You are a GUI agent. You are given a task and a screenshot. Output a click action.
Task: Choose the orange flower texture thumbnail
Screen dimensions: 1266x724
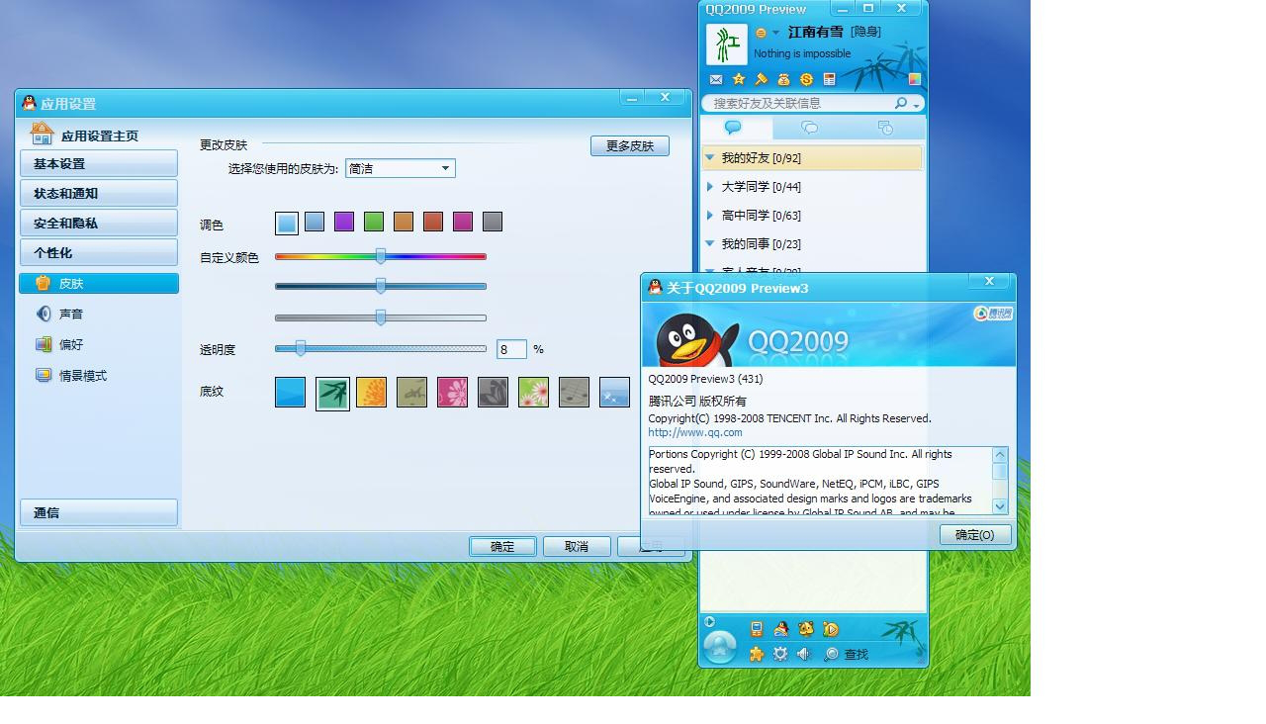point(371,392)
